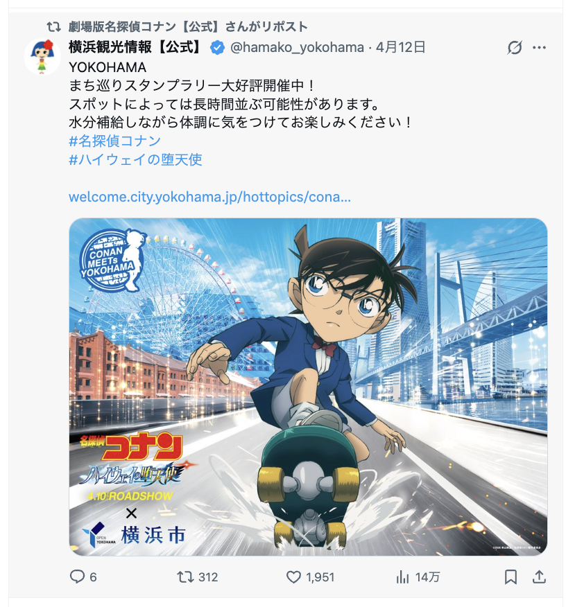Viewport: 566px width, 607px height.
Task: Open the Grok explain icon
Action: click(515, 48)
